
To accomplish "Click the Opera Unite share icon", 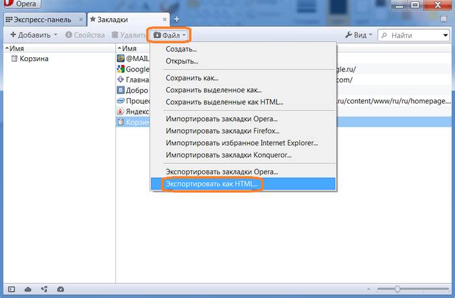I will click(x=44, y=289).
